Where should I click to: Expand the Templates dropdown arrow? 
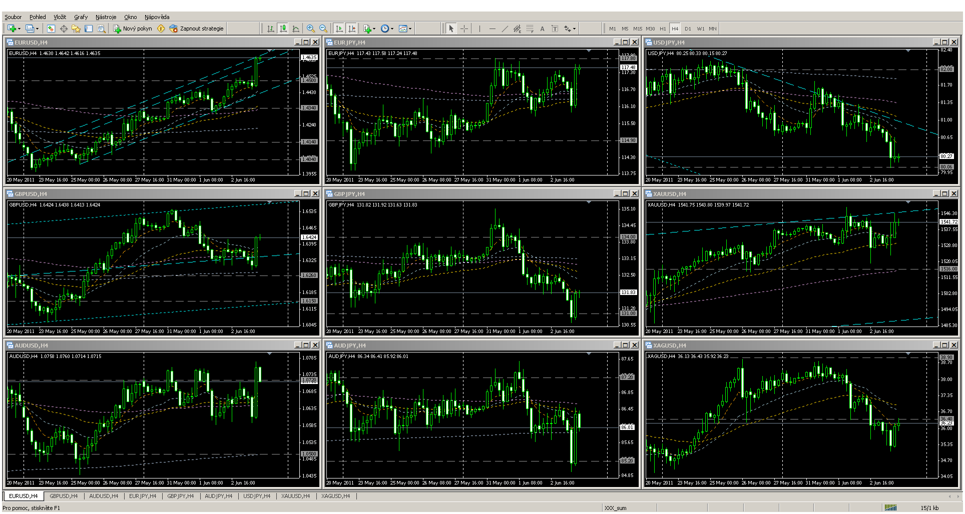[410, 28]
